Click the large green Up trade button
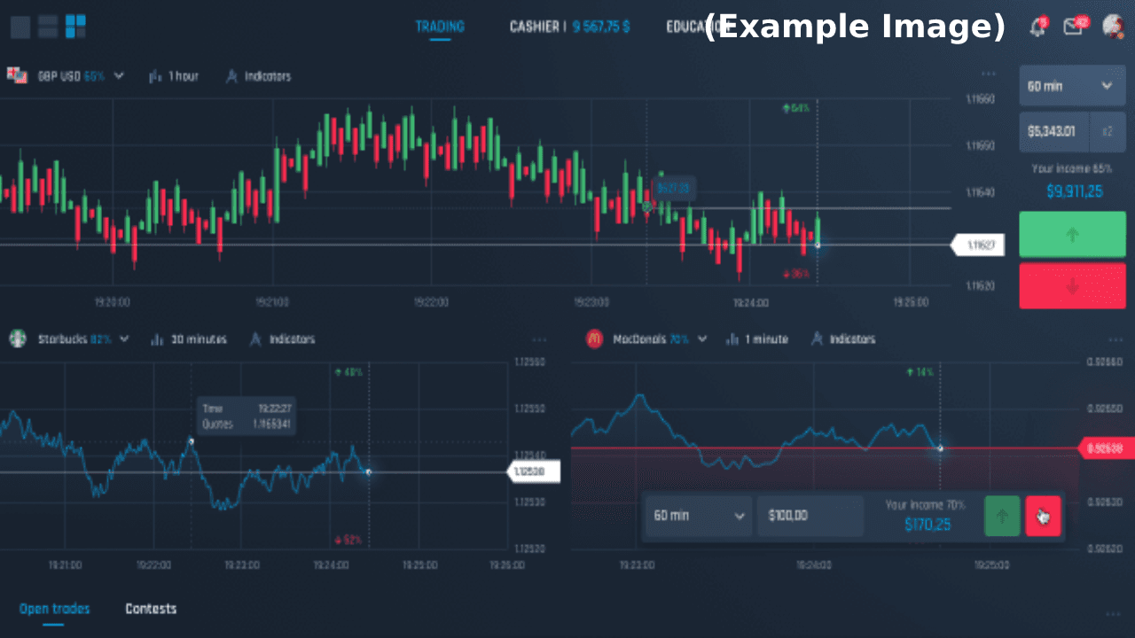This screenshot has width=1135, height=638. click(x=1072, y=235)
